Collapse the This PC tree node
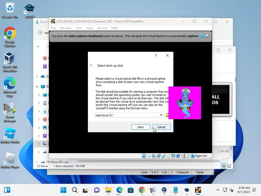The image size is (261, 196). coord(37,87)
